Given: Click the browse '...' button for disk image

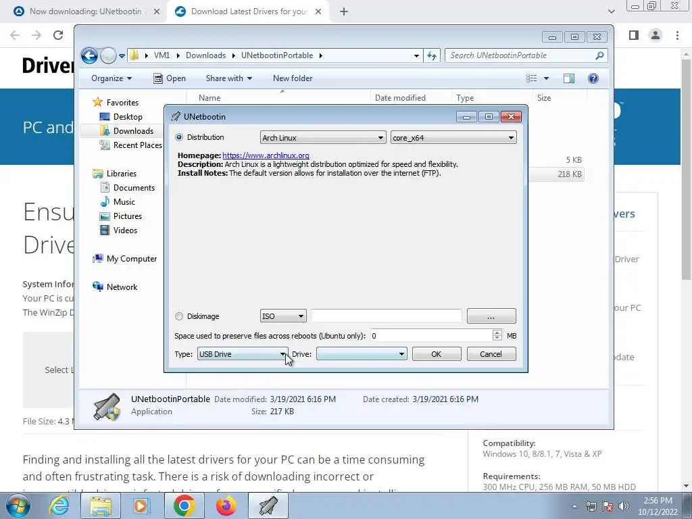Looking at the screenshot, I should [491, 316].
